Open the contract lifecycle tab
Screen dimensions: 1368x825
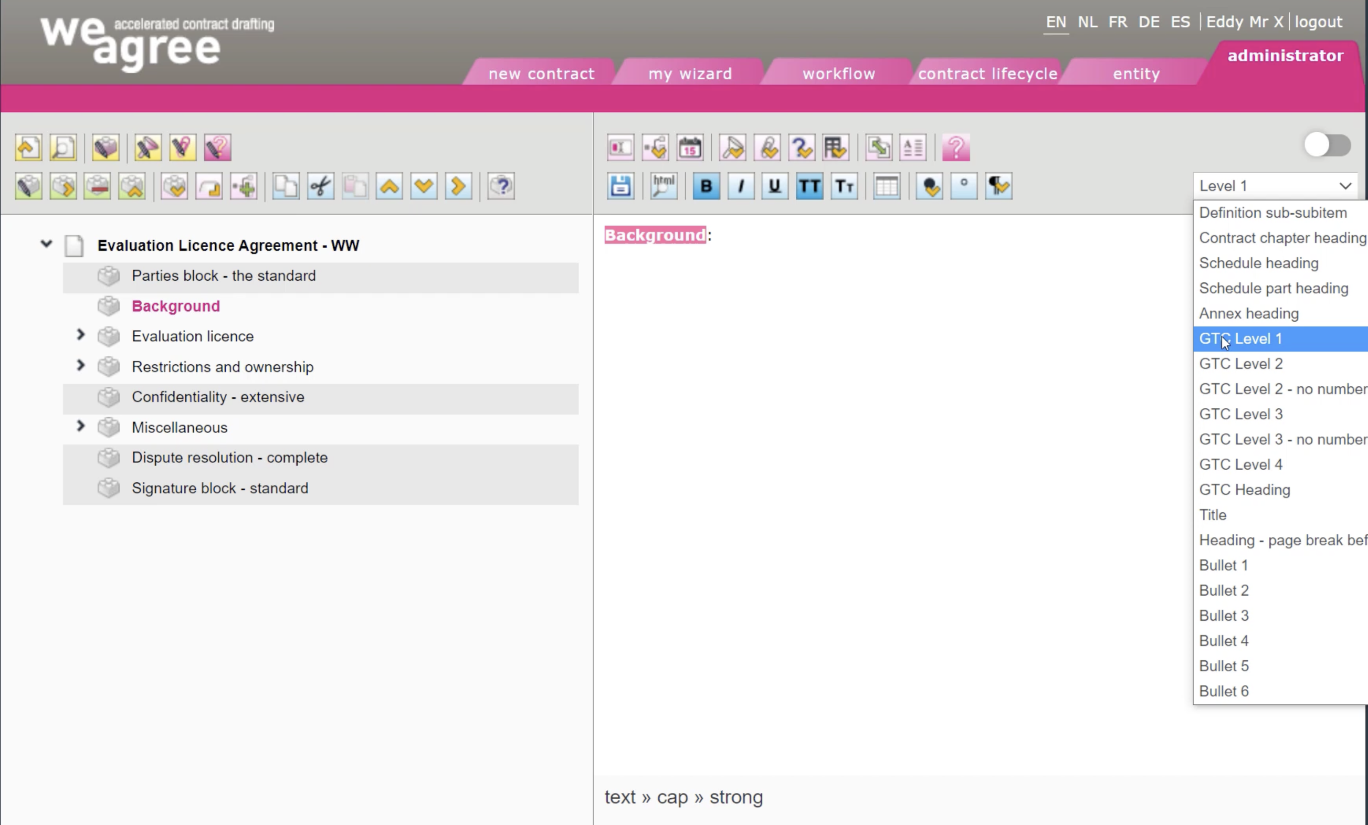pyautogui.click(x=987, y=74)
